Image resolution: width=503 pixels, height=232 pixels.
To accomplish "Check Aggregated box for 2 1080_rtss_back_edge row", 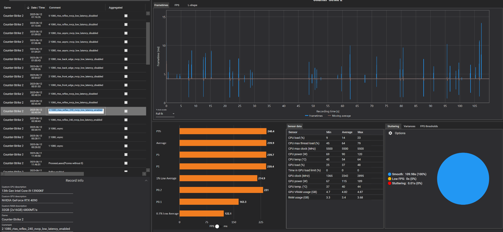I will [x=126, y=59].
